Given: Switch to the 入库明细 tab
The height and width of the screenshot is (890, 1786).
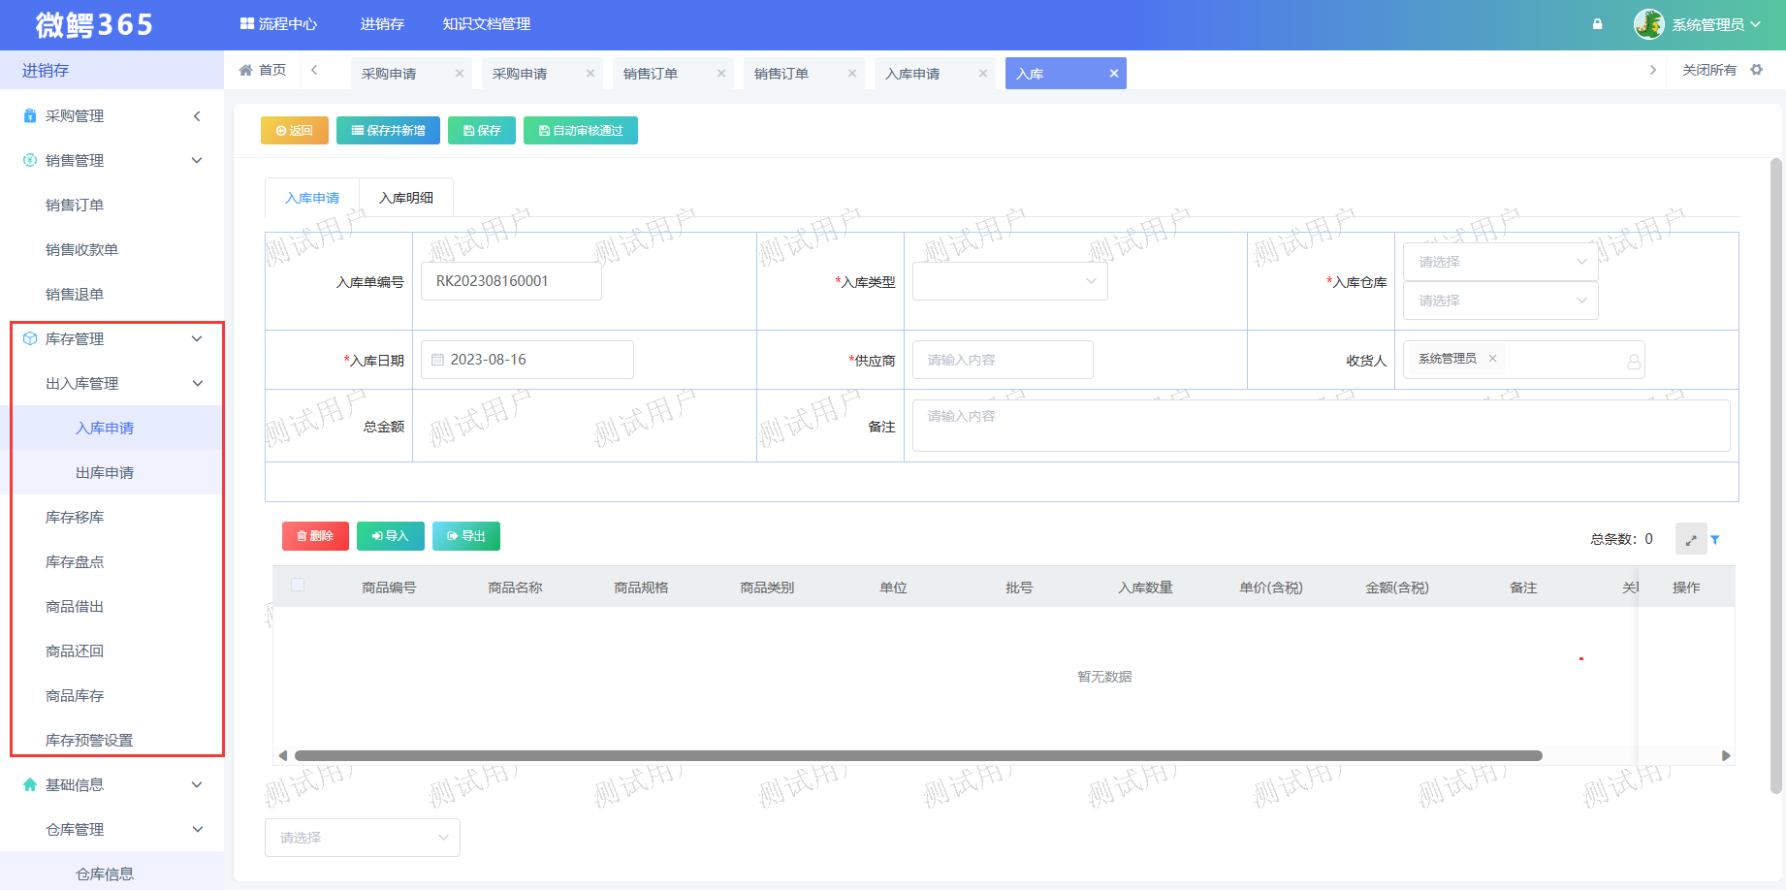Looking at the screenshot, I should (x=405, y=198).
